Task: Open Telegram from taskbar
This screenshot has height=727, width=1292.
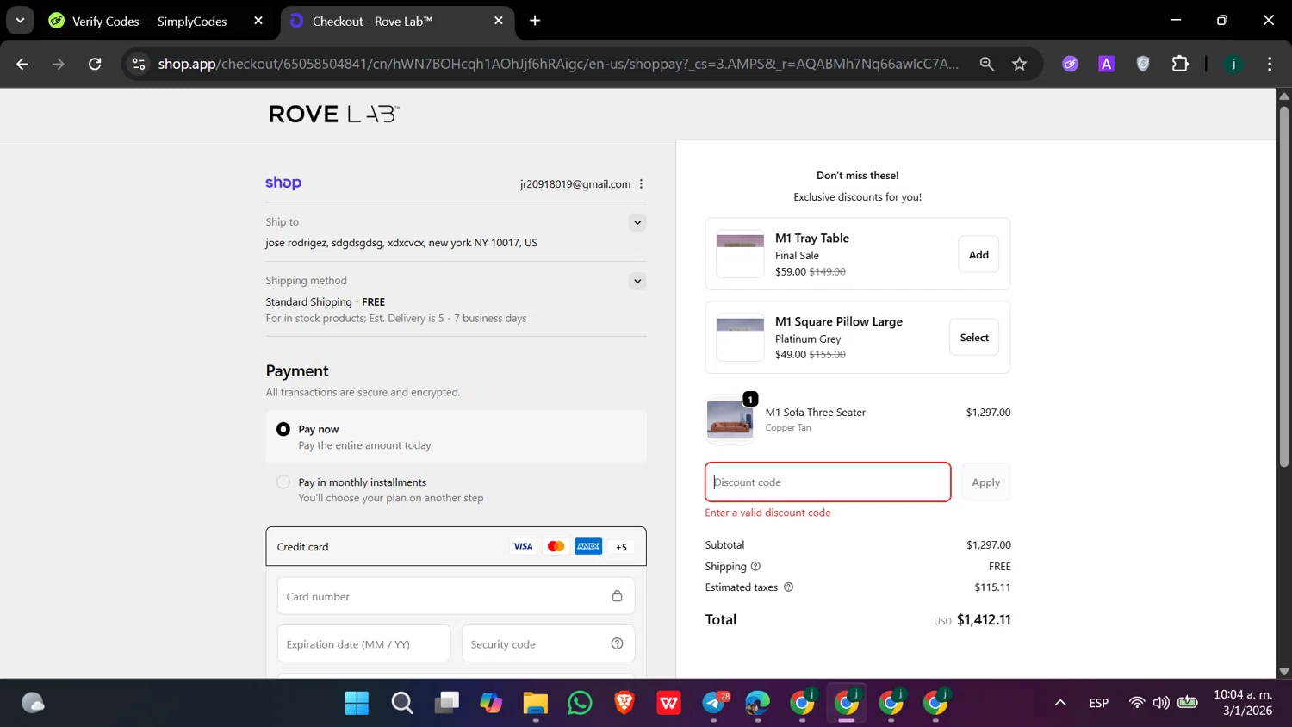Action: [x=714, y=703]
